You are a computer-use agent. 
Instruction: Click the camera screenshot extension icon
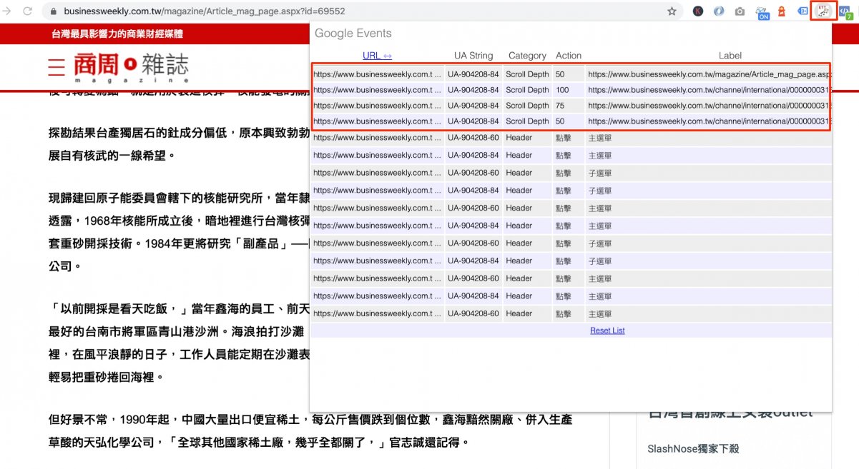(x=740, y=11)
